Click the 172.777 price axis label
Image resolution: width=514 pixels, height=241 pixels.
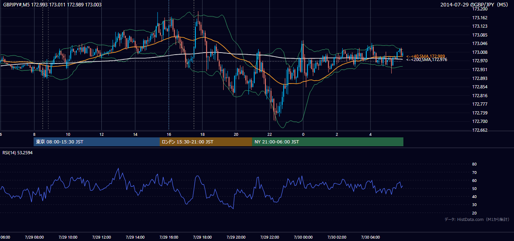click(x=479, y=104)
